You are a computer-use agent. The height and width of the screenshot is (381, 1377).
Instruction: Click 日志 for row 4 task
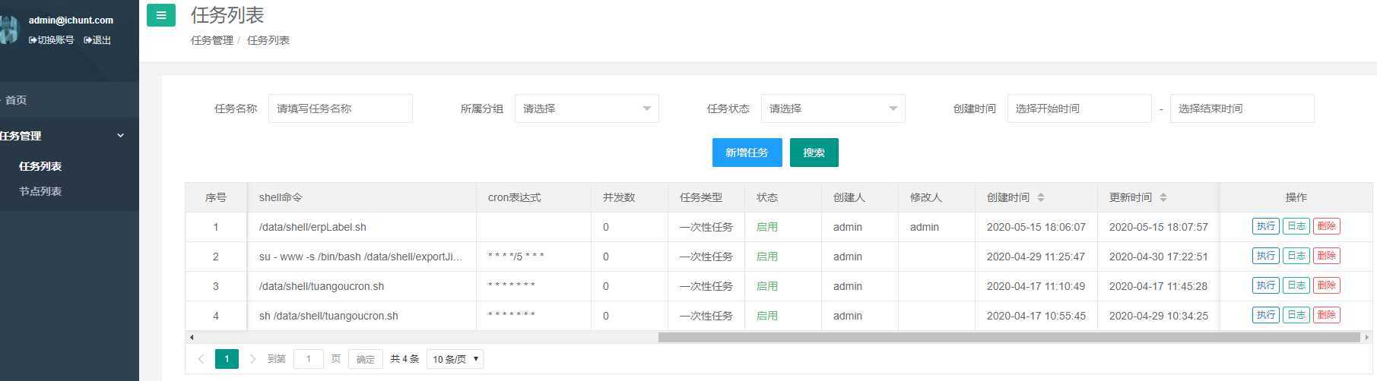click(1296, 315)
